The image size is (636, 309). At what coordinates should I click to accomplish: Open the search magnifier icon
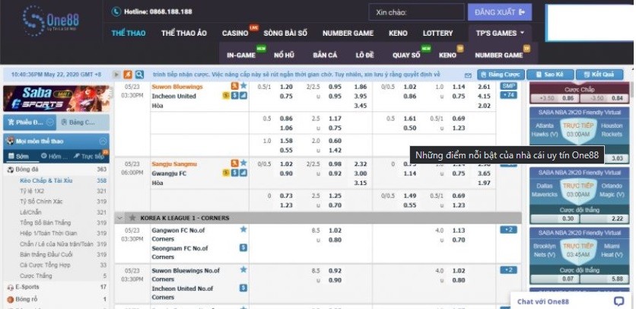pyautogui.click(x=139, y=75)
